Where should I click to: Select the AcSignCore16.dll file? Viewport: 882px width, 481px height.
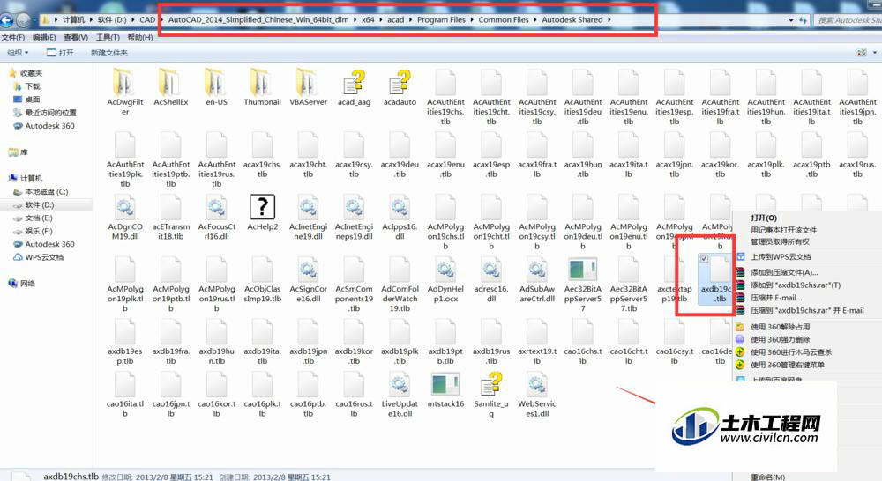click(308, 280)
